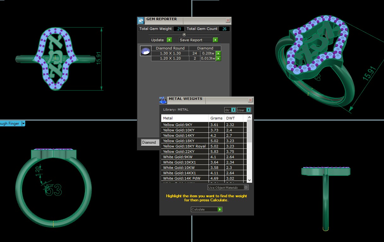Screen dimensions: 384x242
Task: Toggle the User library switch
Action: (248, 110)
